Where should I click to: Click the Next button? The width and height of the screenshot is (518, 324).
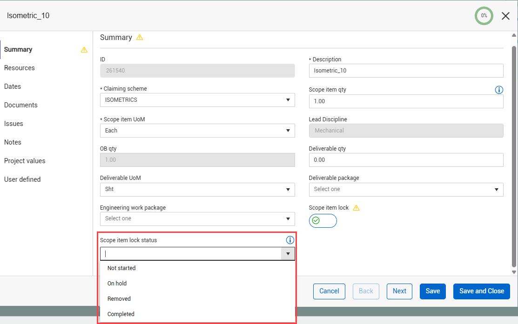(399, 291)
